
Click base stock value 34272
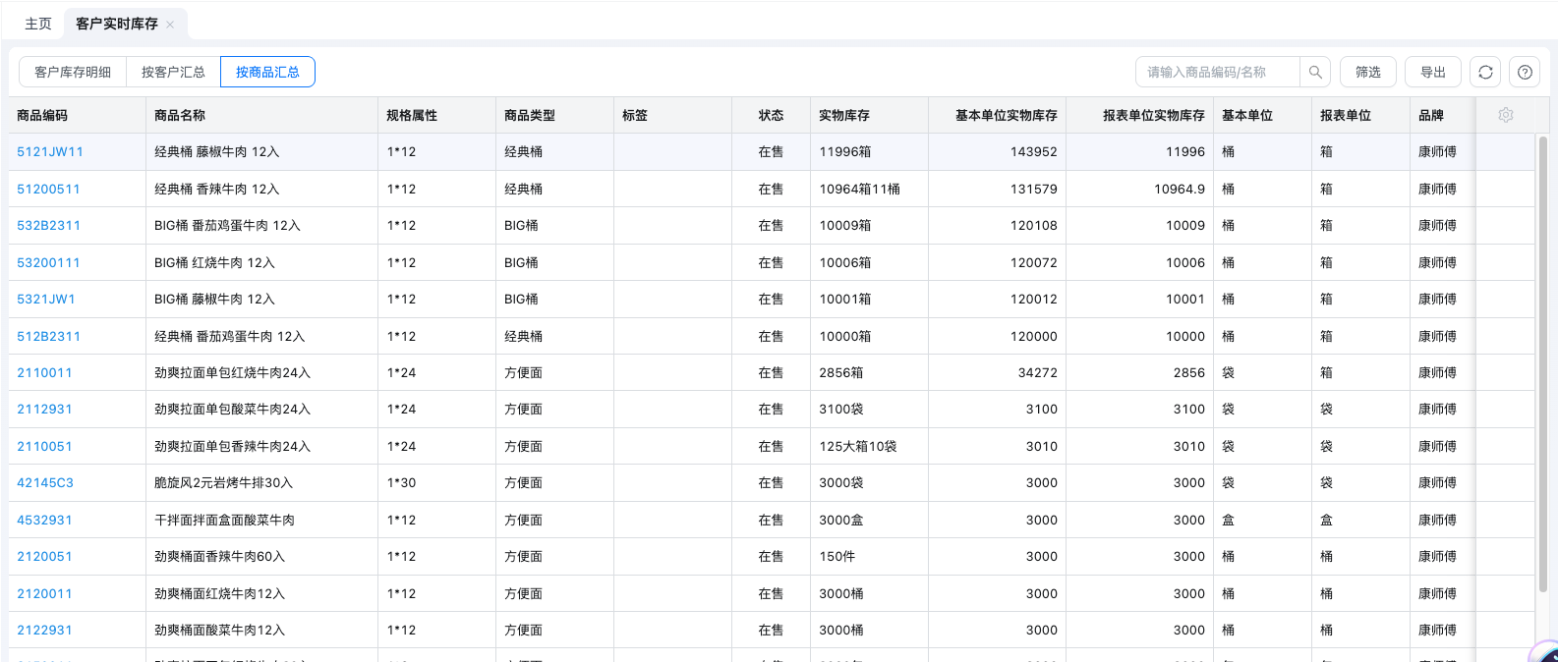pyautogui.click(x=1038, y=373)
